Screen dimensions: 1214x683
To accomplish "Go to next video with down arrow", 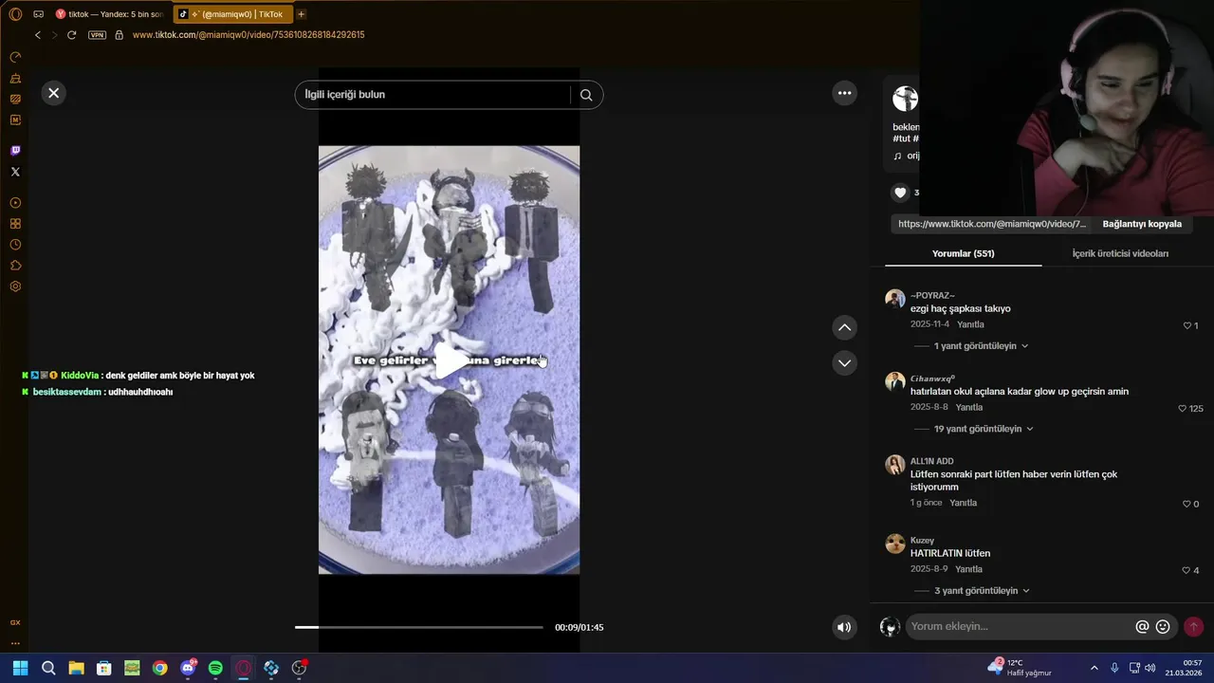I will pos(844,363).
